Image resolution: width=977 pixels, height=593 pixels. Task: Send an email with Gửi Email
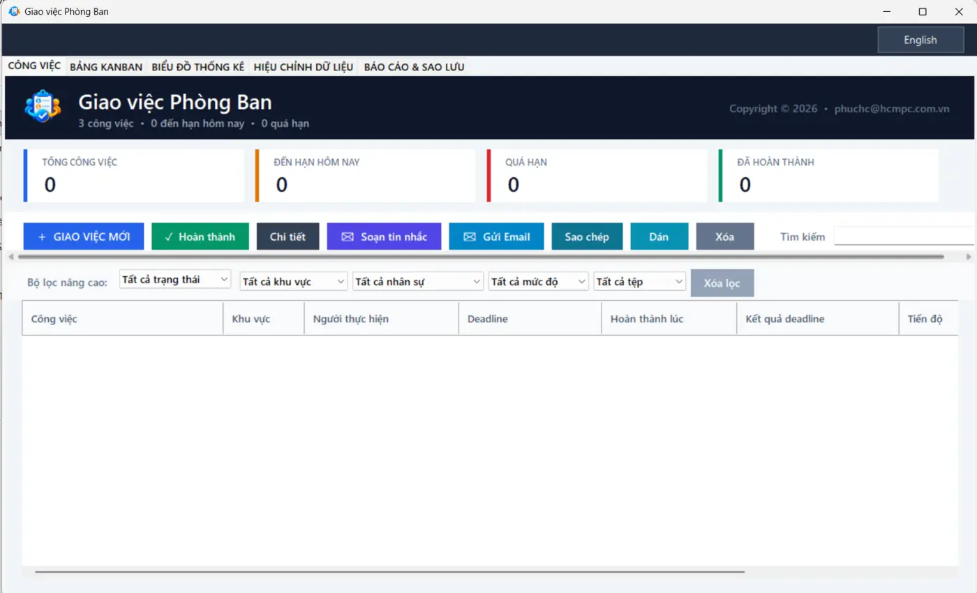(496, 237)
